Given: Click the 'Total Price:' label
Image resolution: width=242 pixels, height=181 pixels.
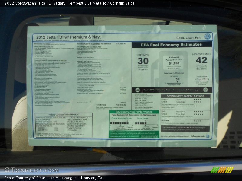Looking at the screenshot, I should point(101,105).
